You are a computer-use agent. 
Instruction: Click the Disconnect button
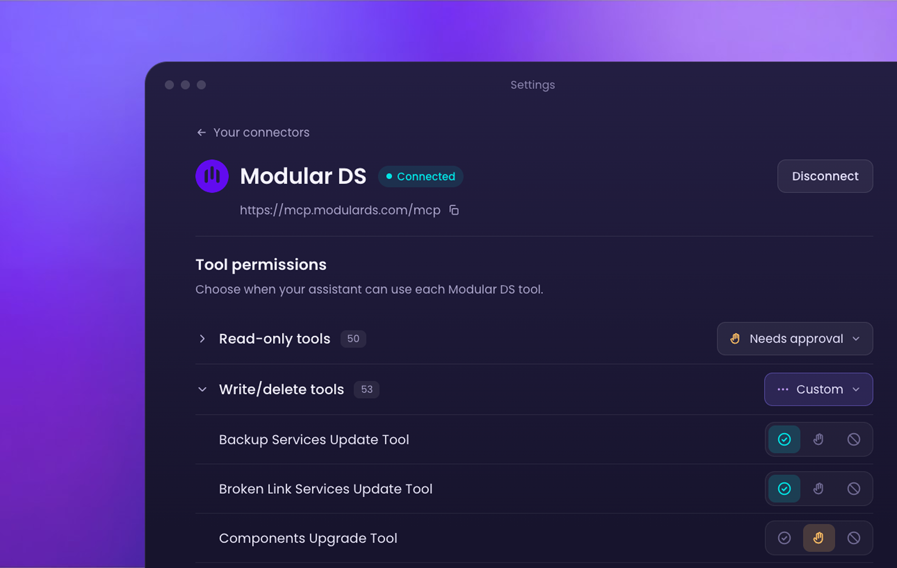click(x=825, y=176)
